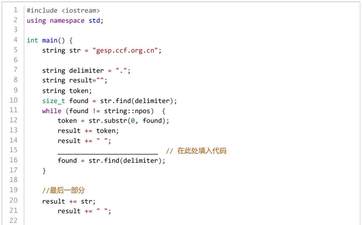Click the 'delimiter' variable declaration on line 7
This screenshot has height=225, width=363.
86,71
